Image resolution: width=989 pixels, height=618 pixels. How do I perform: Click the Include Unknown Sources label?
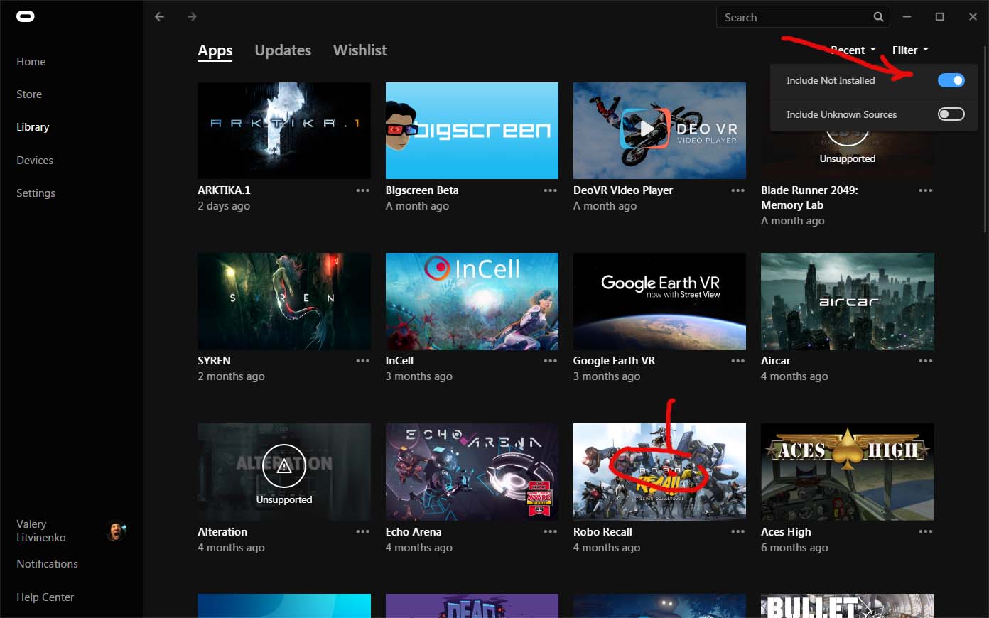coord(841,114)
